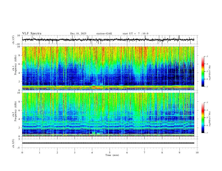
Task: Click time axis tick label "6"
Action: [127, 153]
